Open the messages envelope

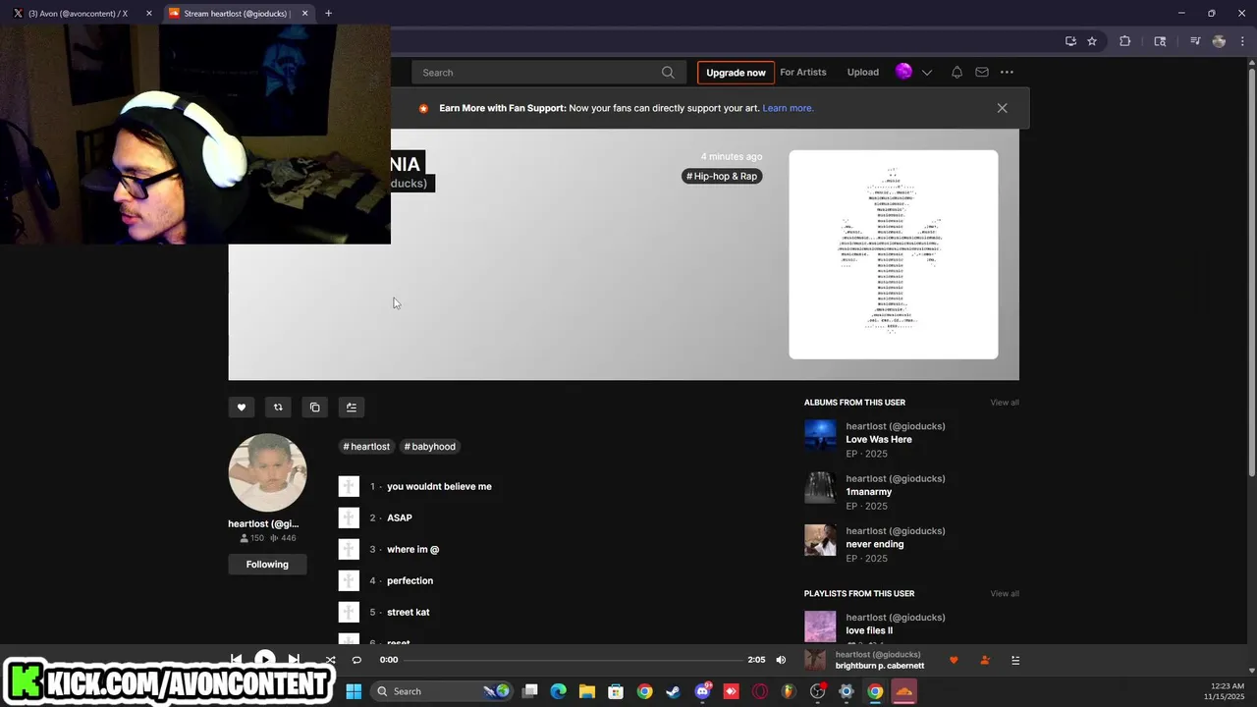point(982,72)
